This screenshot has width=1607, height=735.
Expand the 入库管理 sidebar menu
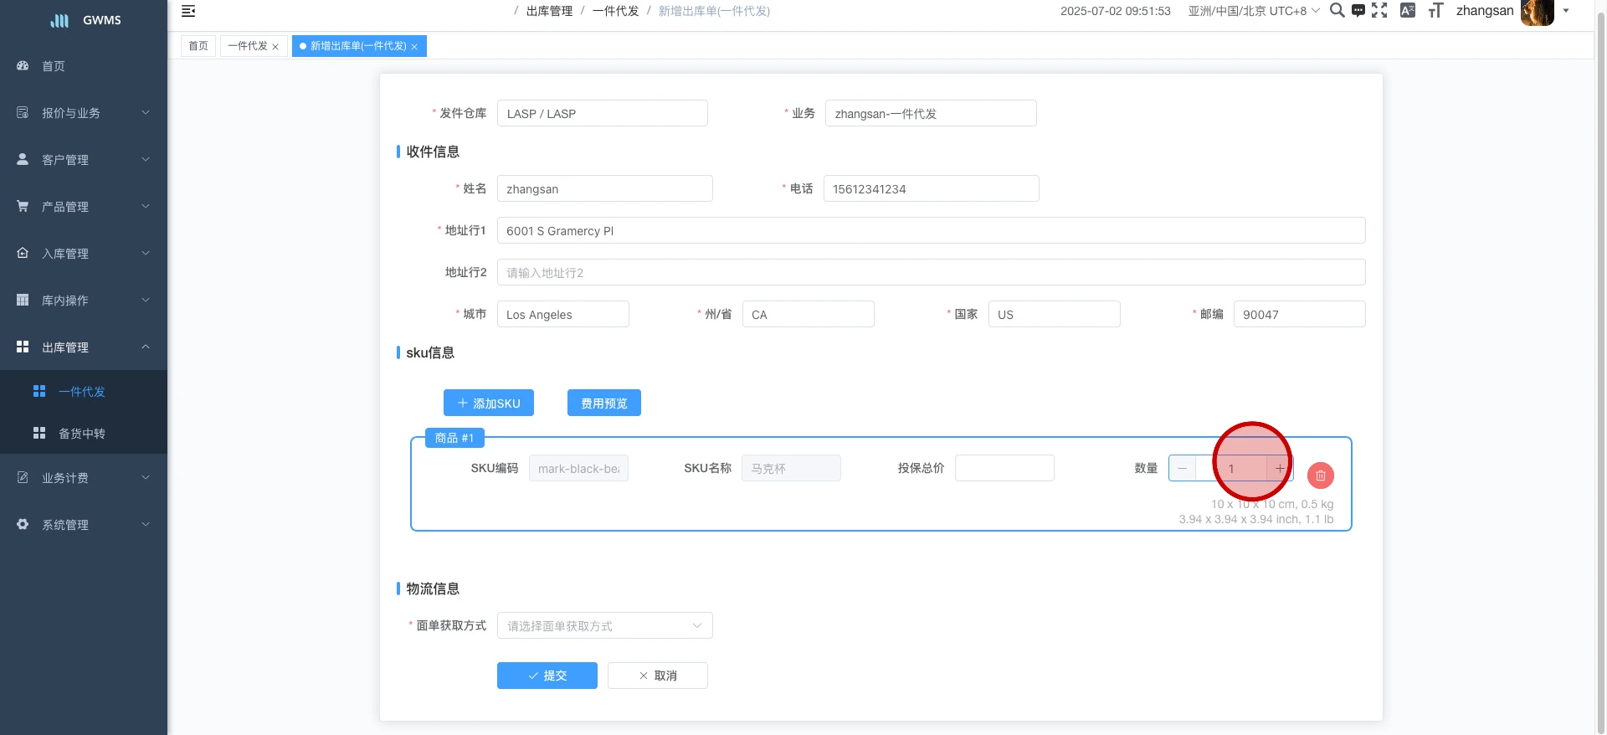coord(84,254)
